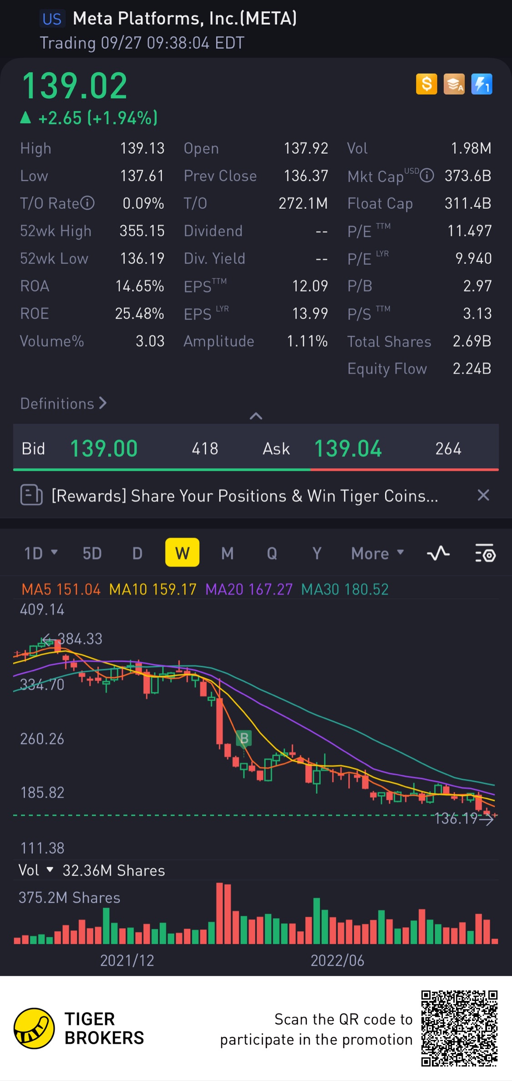Switch to the D daily chart tab
512x1081 pixels.
pyautogui.click(x=137, y=553)
